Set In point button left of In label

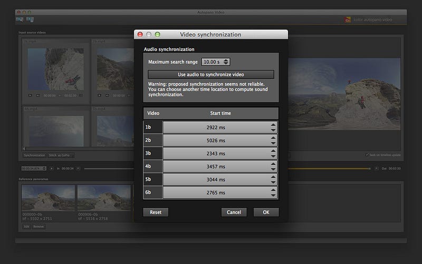(52, 168)
